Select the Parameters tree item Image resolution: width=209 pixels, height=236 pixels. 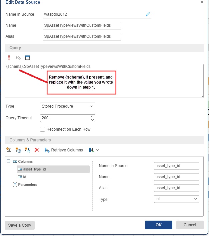(27, 185)
